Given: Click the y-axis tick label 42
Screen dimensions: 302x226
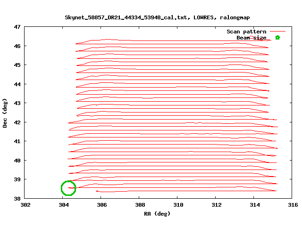Looking at the screenshot, I should (17, 122).
